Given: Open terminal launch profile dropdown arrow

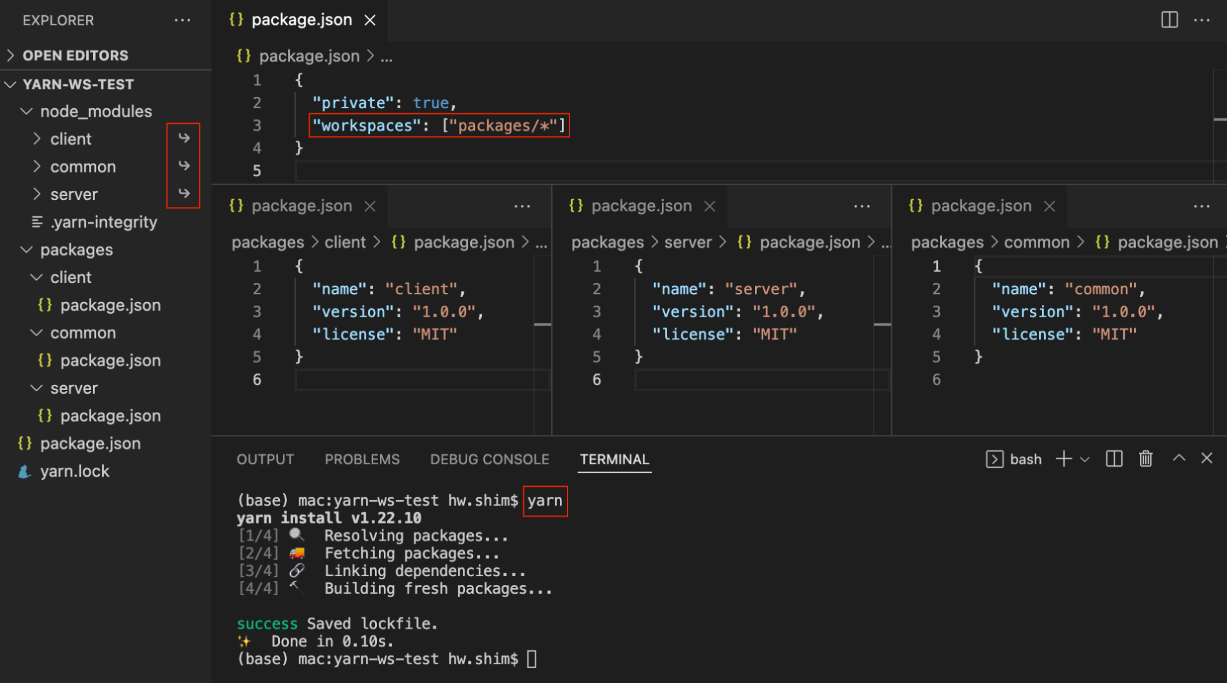Looking at the screenshot, I should click(x=1085, y=460).
